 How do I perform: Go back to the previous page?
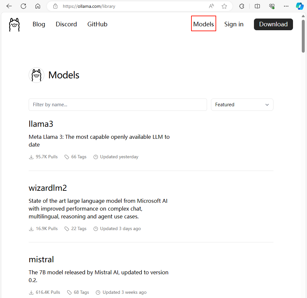click(9, 6)
